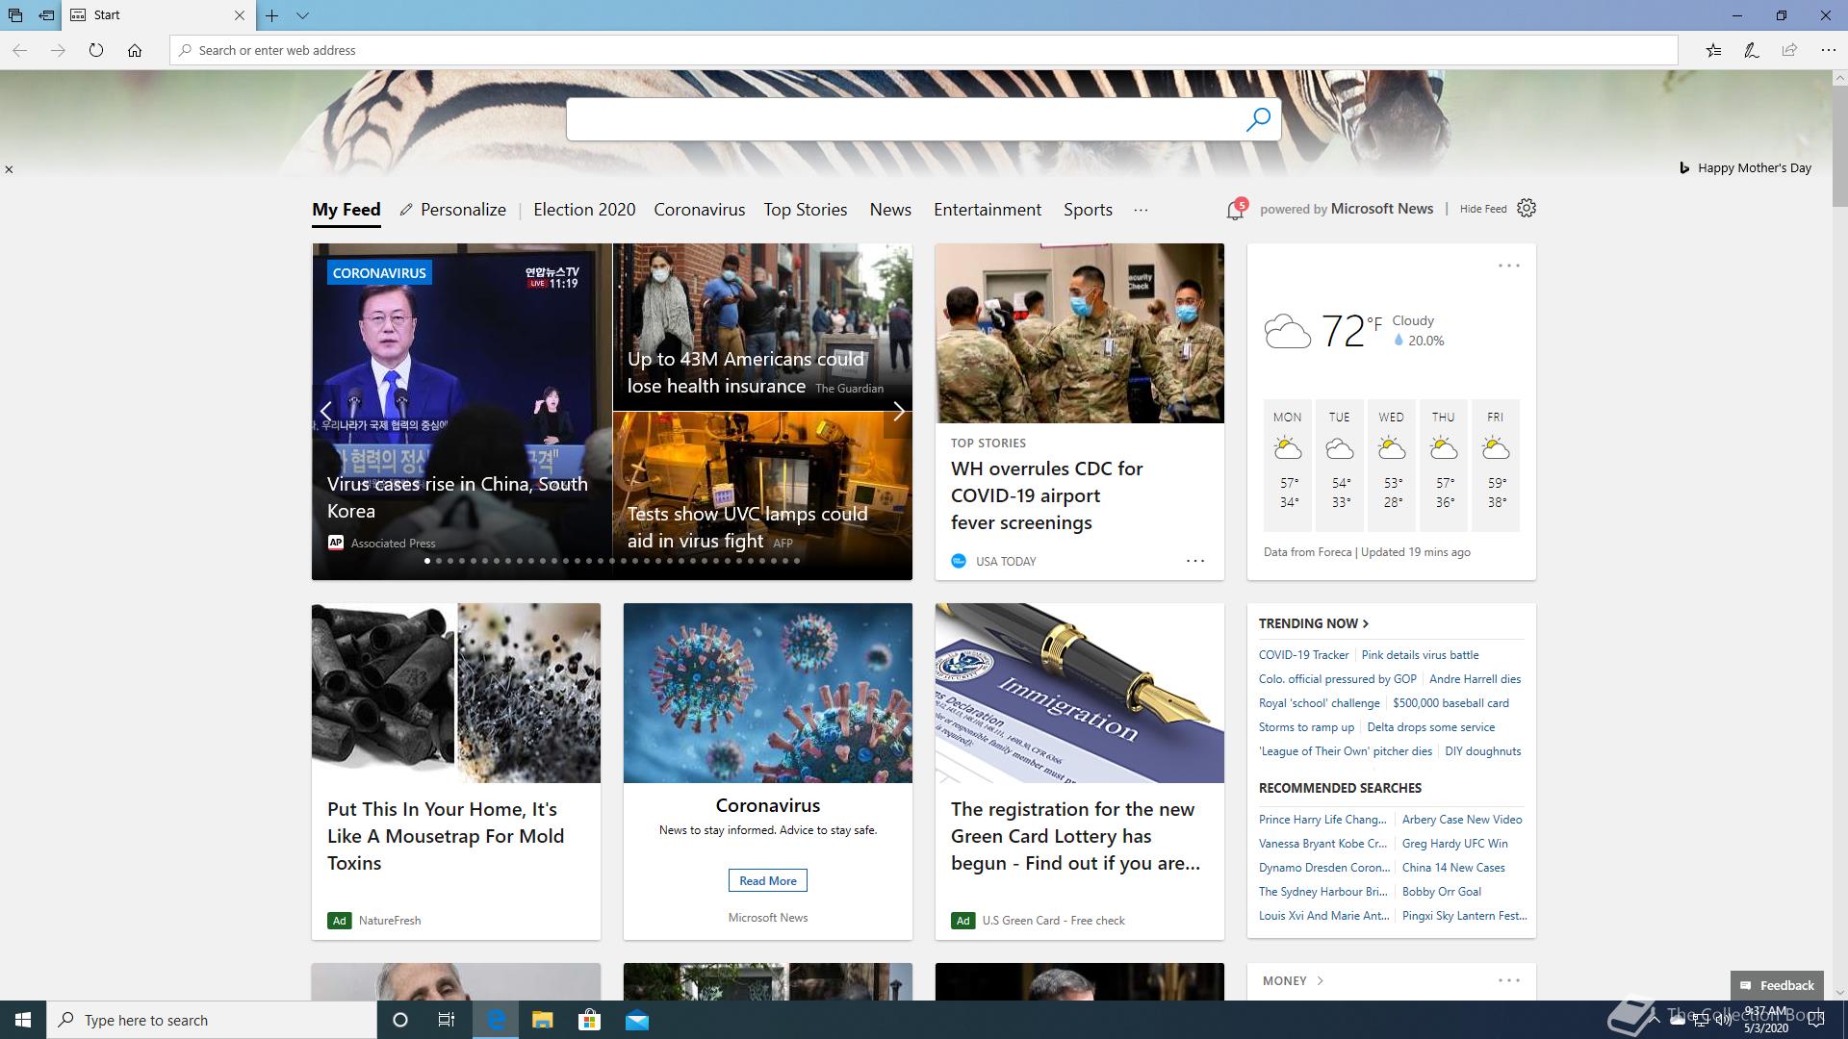This screenshot has height=1039, width=1848.
Task: Click Read More on Coronavirus card
Action: [768, 880]
